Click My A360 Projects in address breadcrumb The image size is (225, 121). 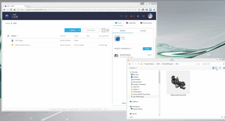[168, 64]
